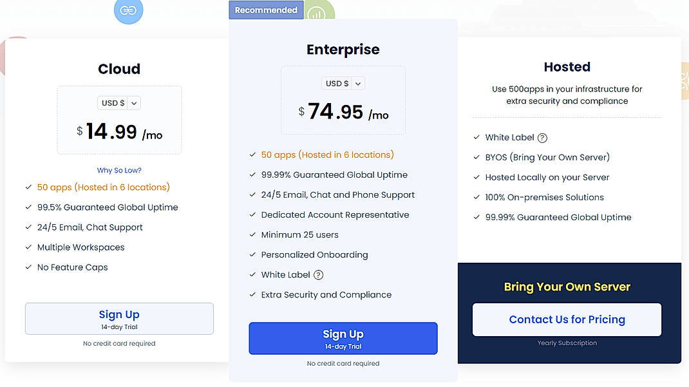The height and width of the screenshot is (387, 689).
Task: Toggle the 100% On-premises Solutions checkmark
Action: pos(477,197)
